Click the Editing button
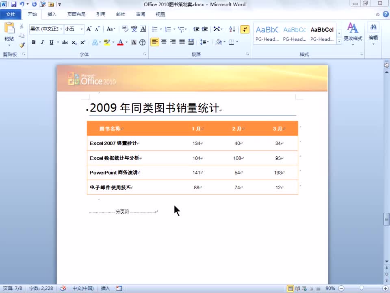The width and height of the screenshot is (390, 293). pyautogui.click(x=373, y=34)
